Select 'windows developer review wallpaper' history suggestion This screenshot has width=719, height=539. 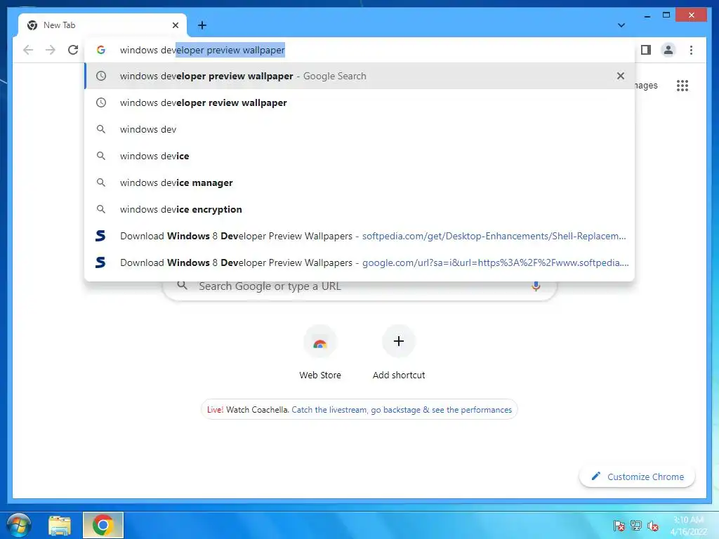[x=359, y=102]
